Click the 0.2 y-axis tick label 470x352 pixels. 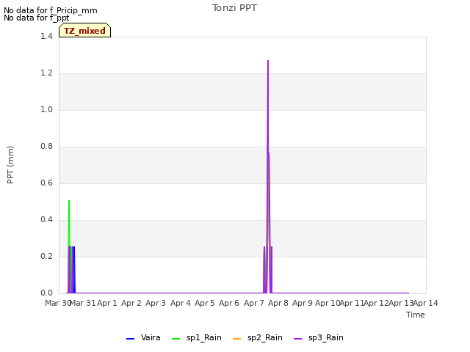click(46, 256)
